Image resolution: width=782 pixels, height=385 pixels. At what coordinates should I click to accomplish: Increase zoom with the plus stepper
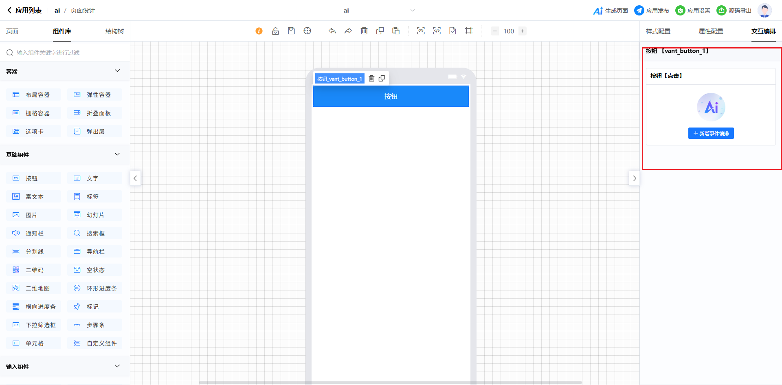(523, 31)
